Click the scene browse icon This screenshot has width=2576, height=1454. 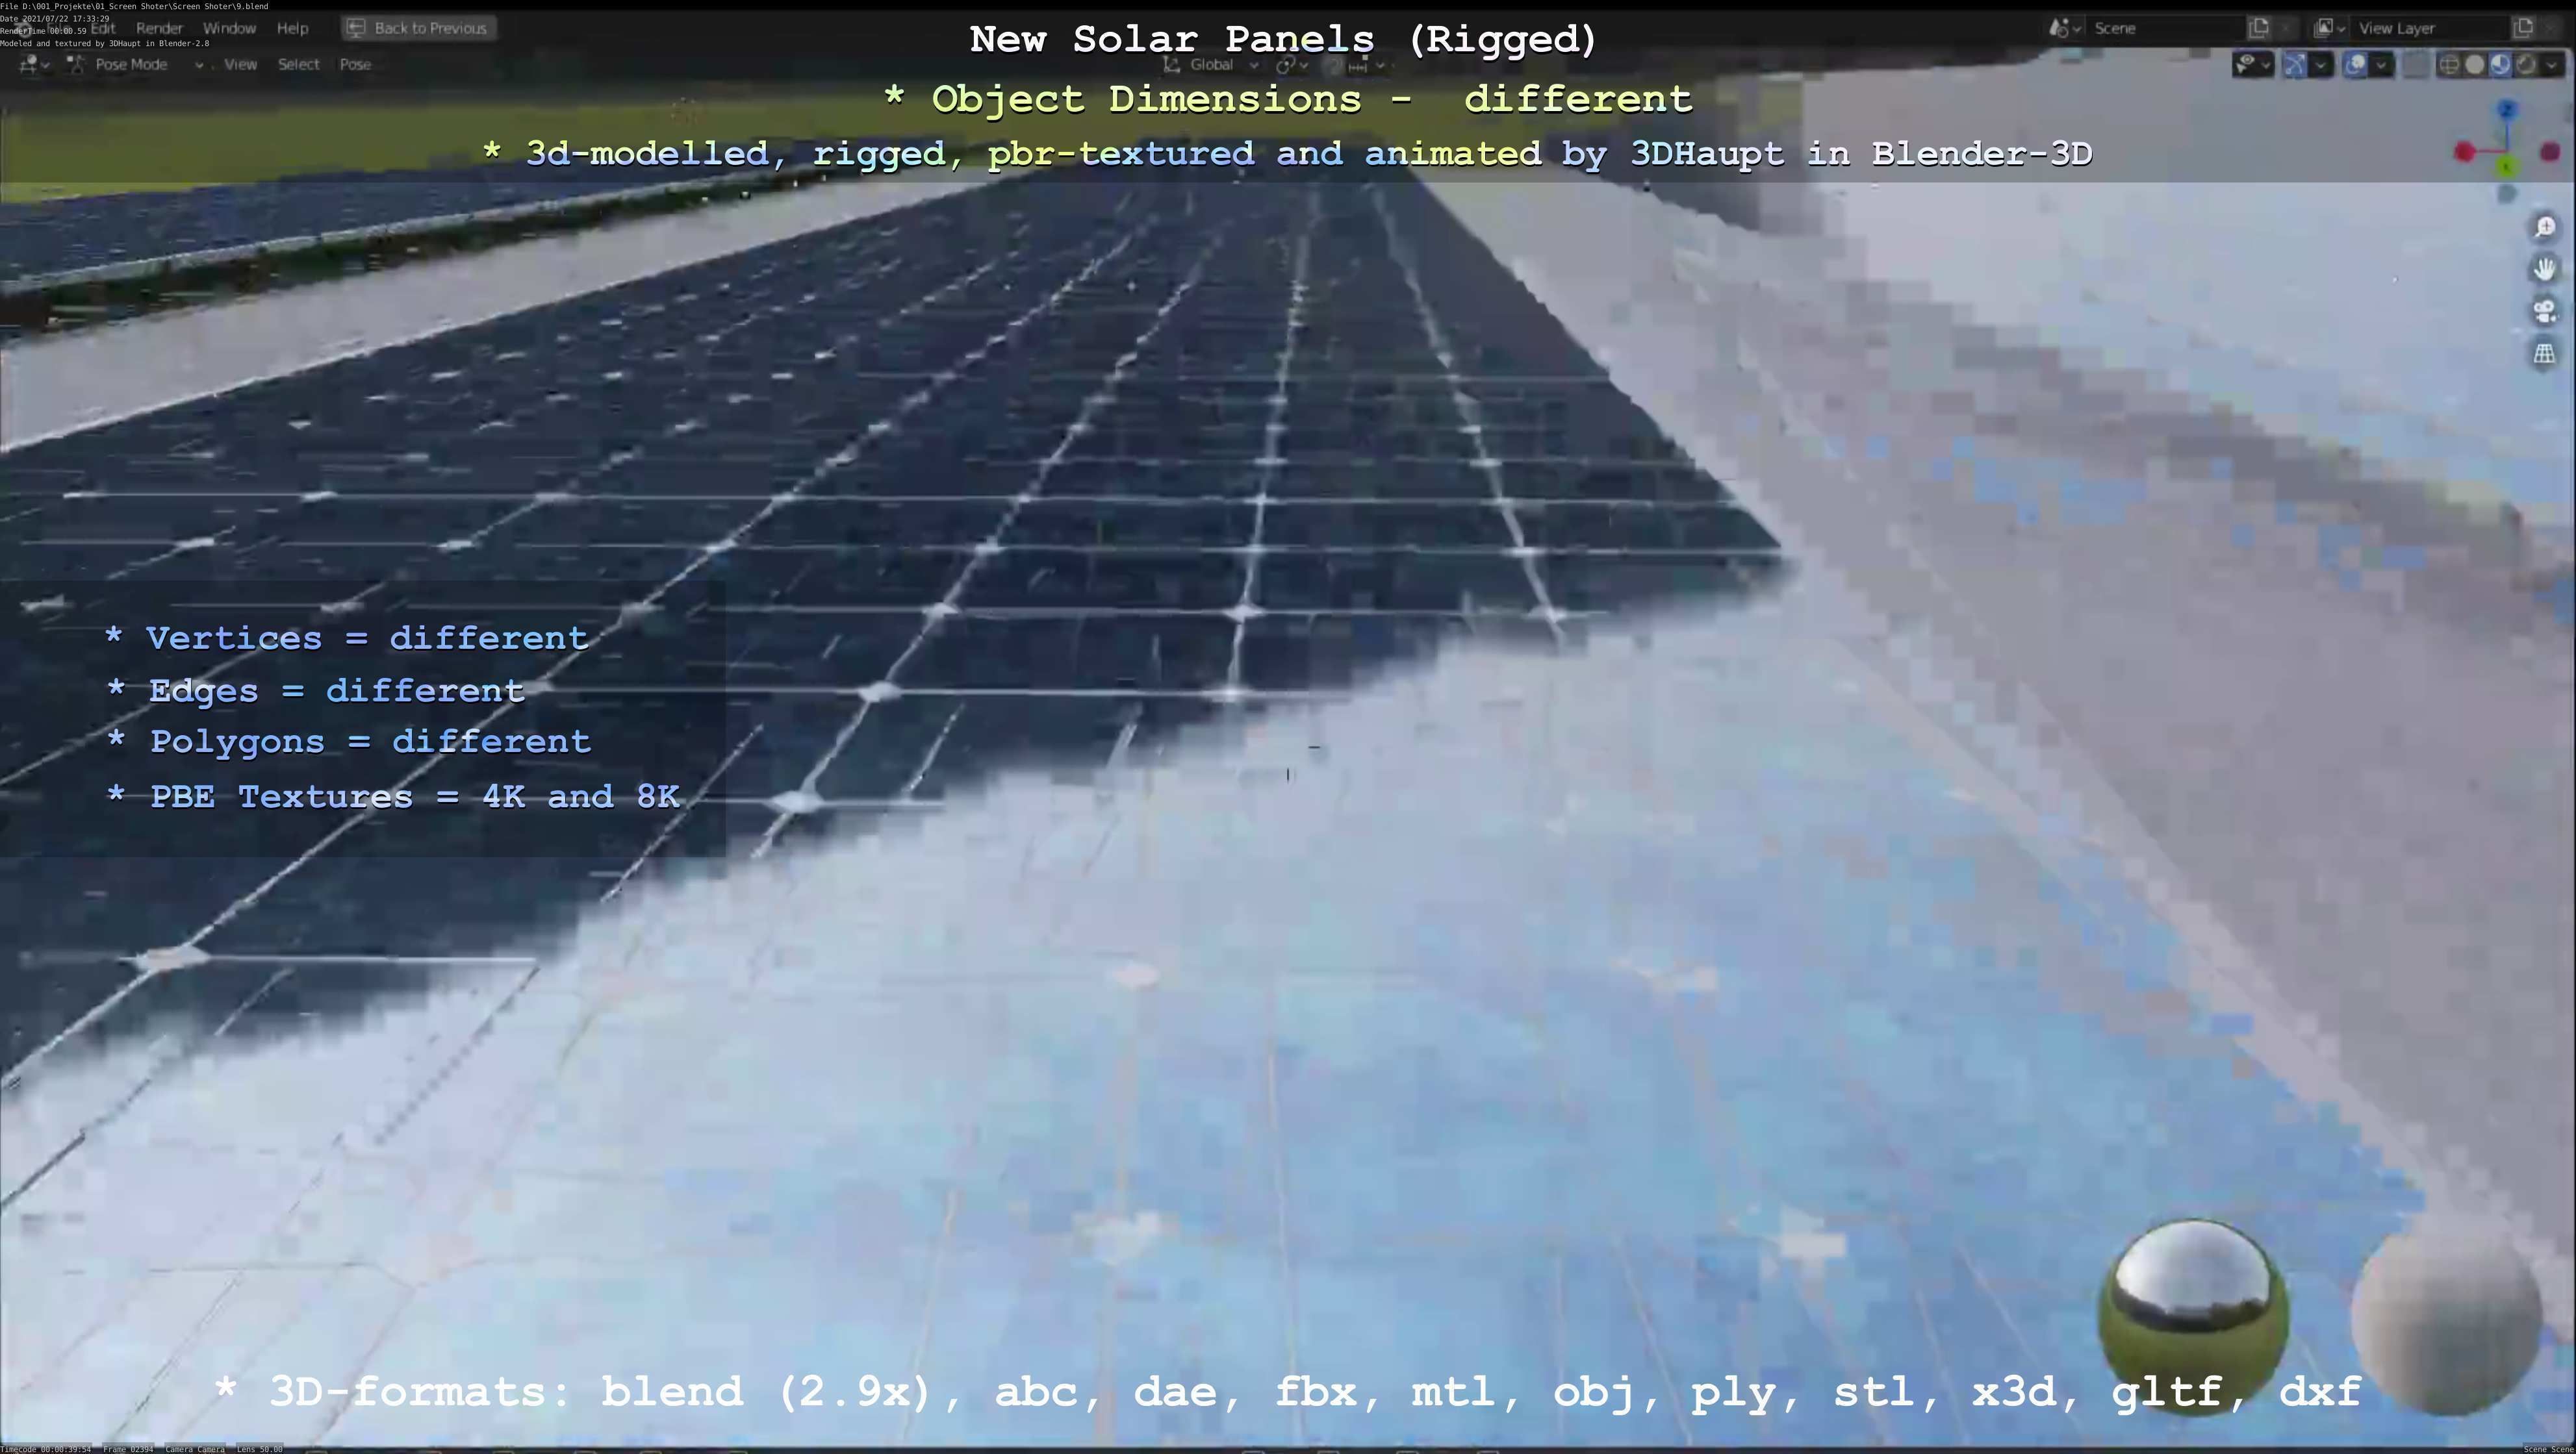coord(2059,28)
